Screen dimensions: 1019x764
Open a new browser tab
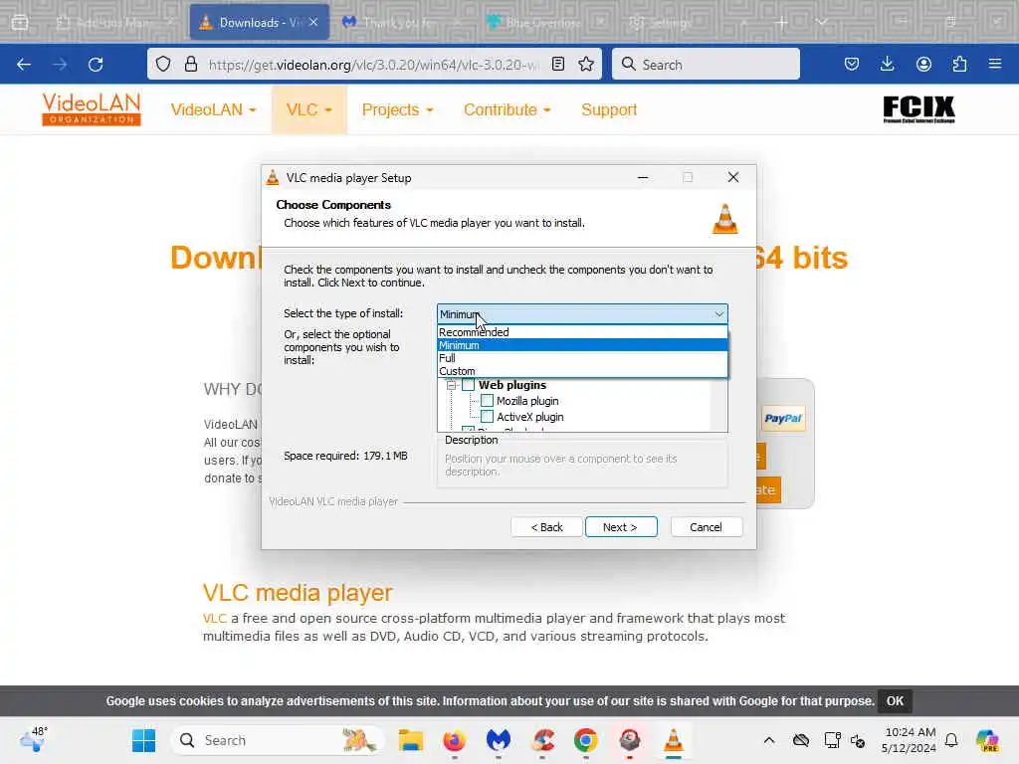pyautogui.click(x=782, y=23)
